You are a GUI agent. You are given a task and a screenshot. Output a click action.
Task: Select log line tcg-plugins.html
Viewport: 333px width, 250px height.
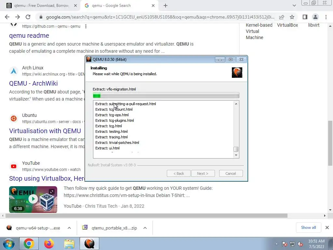(114, 120)
